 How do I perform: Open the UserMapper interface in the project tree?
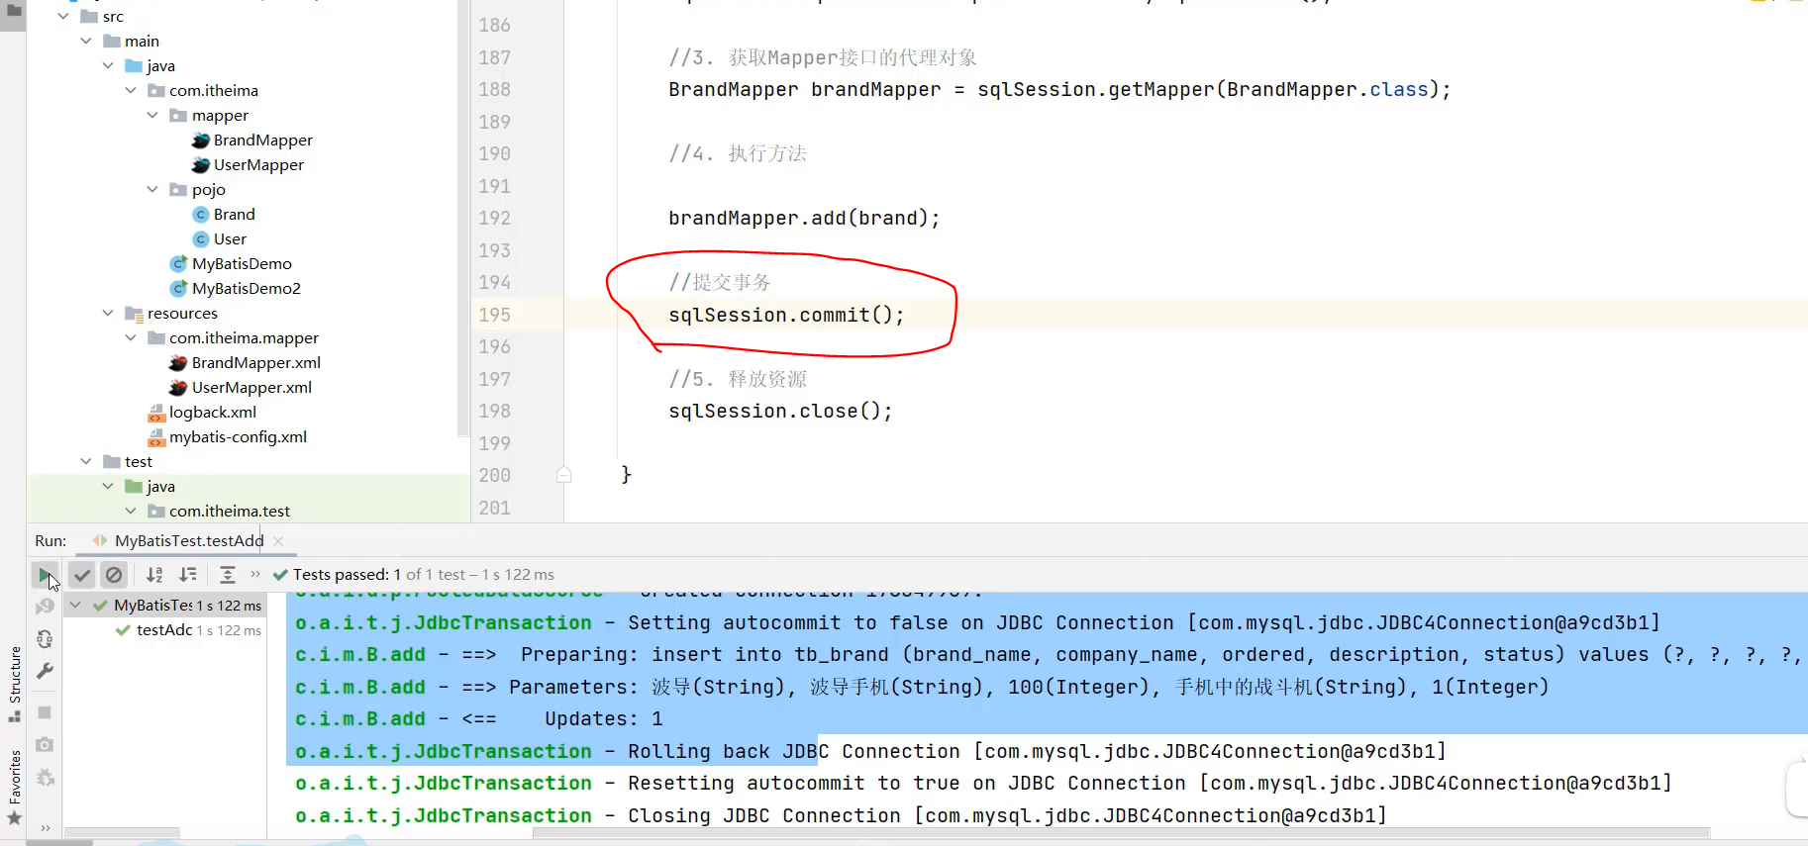pyautogui.click(x=258, y=164)
